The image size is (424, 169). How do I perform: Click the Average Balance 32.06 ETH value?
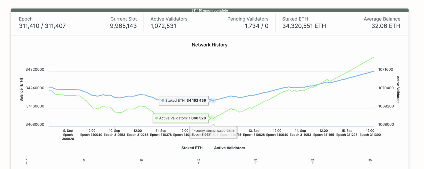(x=386, y=26)
